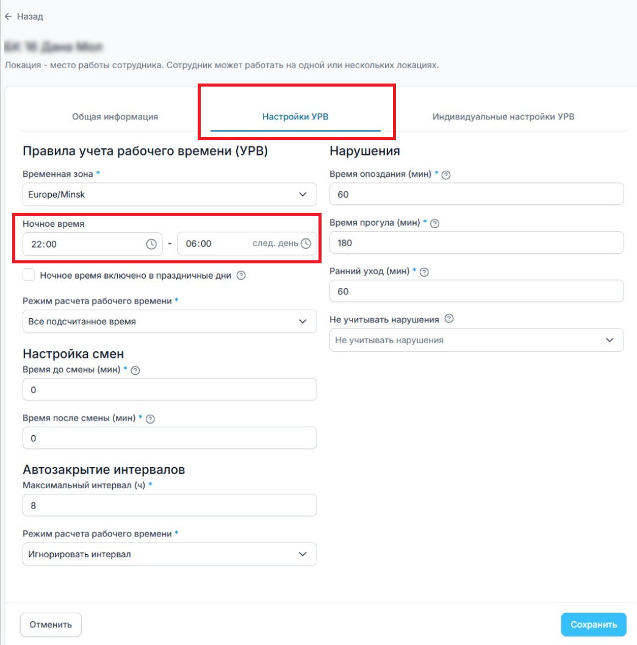The image size is (637, 645).
Task: Expand the Все подсчитанное время dropdown
Action: pyautogui.click(x=169, y=322)
